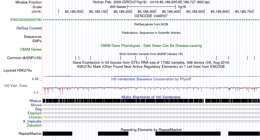Screen dimensions: 260x140
Task: Click the ENSG00000300780 gene label
Action: (x=26, y=20)
